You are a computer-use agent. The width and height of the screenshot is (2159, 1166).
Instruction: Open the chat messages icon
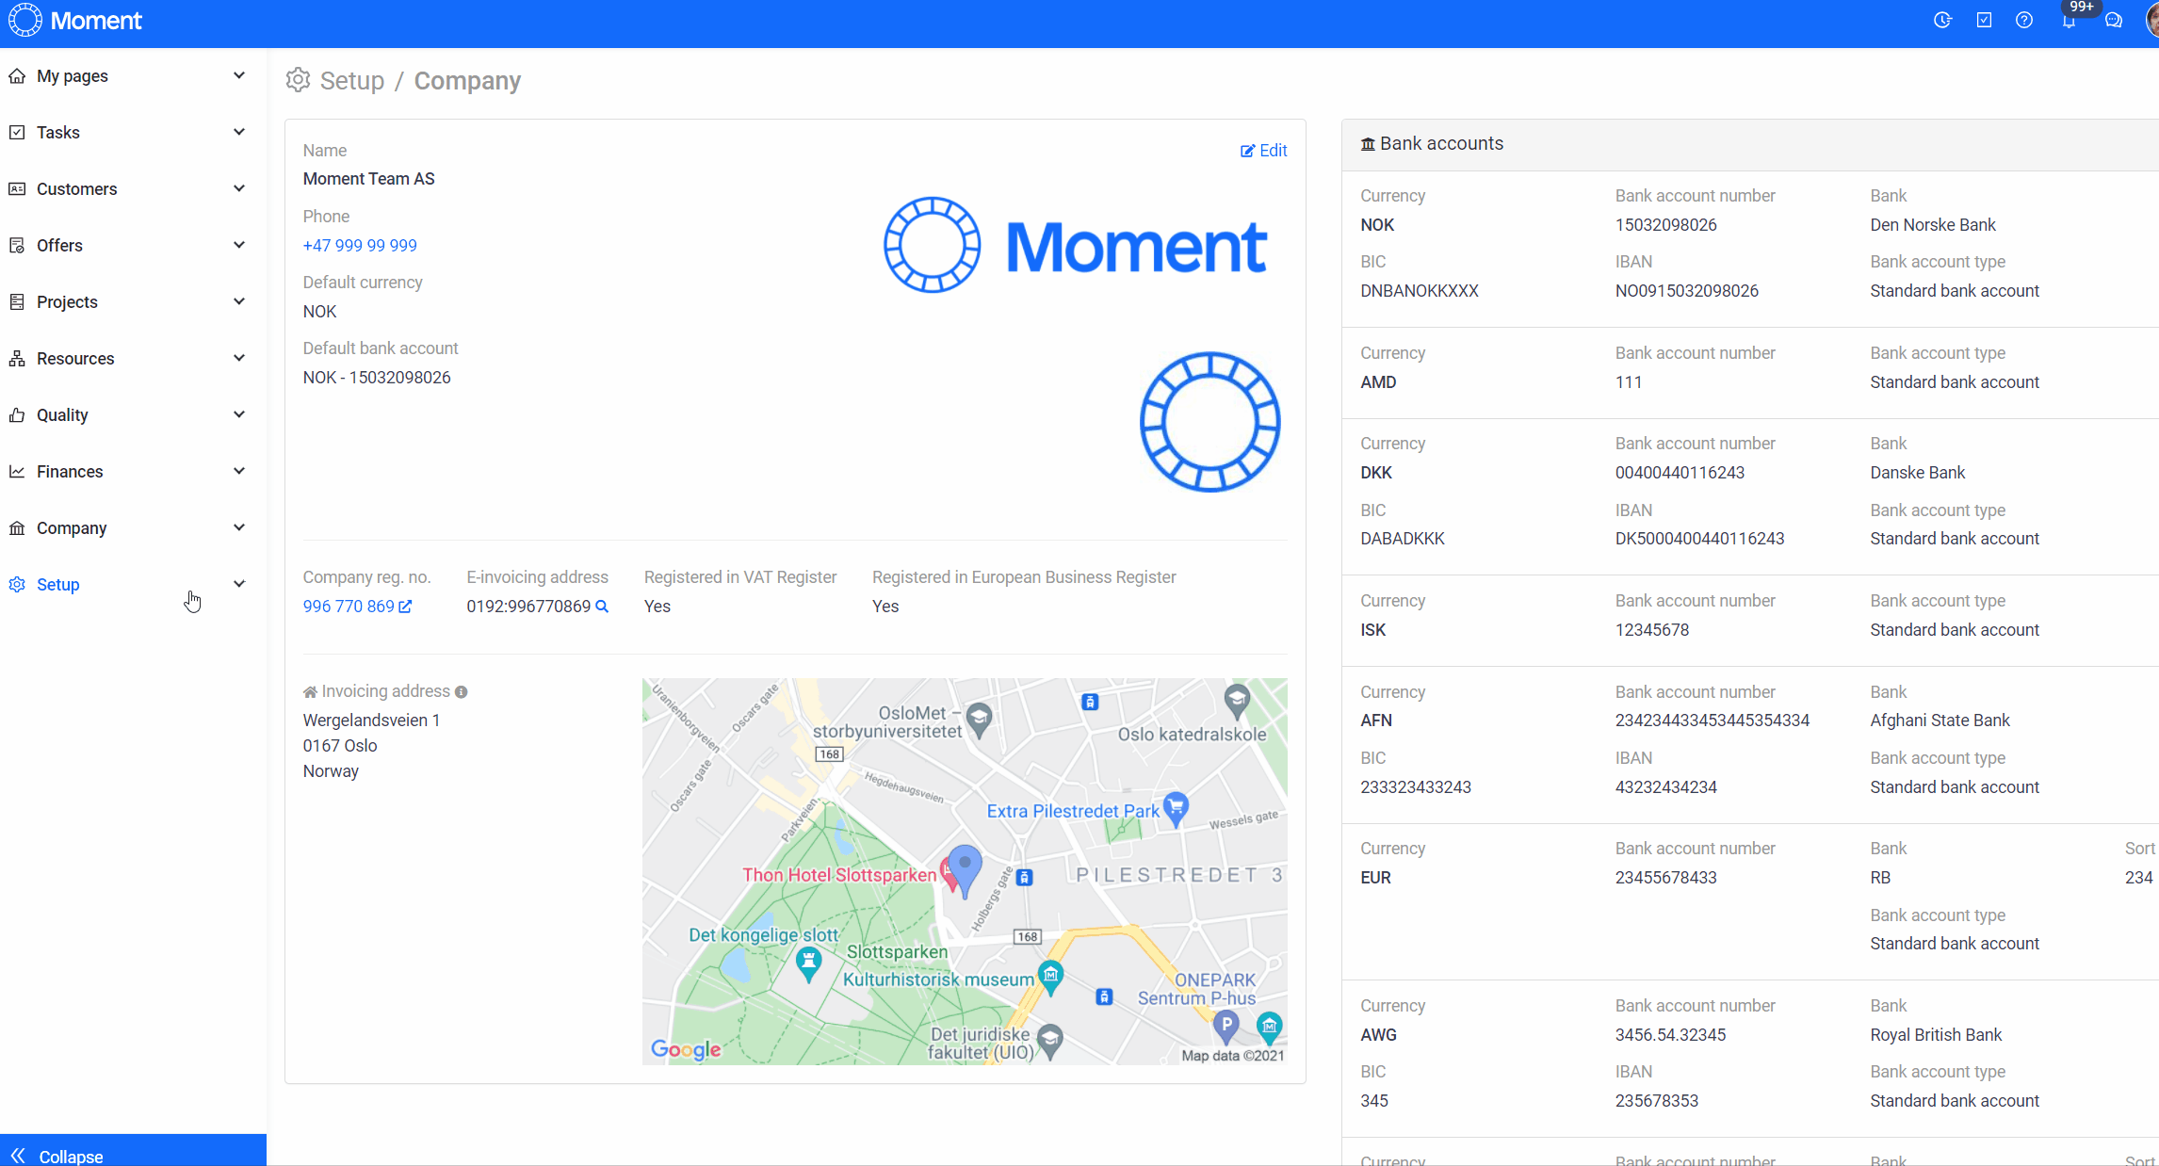(2114, 20)
